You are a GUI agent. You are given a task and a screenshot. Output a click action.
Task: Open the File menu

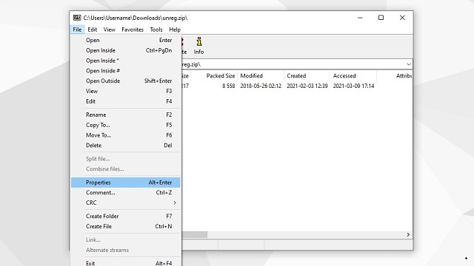coord(77,30)
